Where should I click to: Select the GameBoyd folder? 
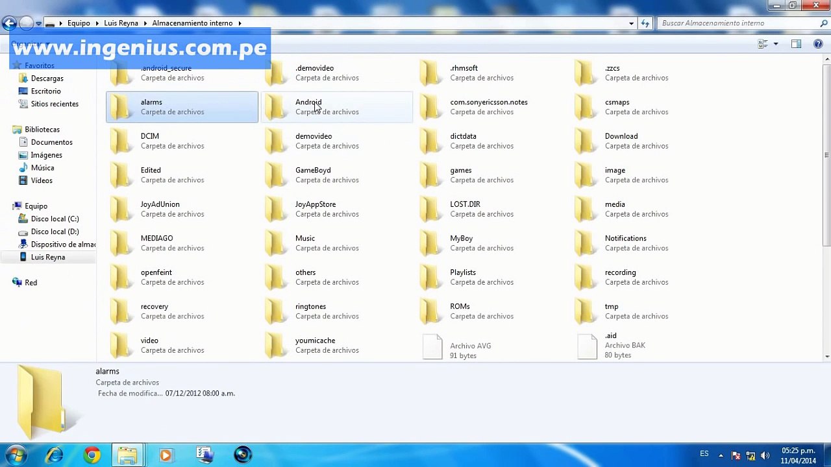[x=336, y=175]
